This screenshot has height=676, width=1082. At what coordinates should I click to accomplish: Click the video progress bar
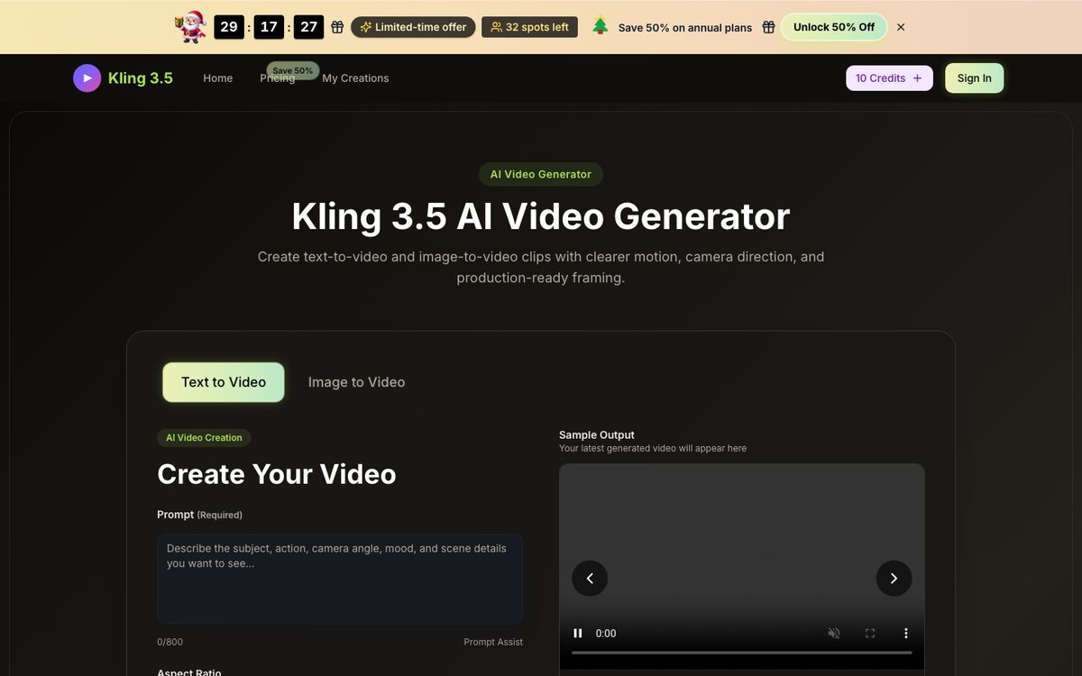coord(741,653)
